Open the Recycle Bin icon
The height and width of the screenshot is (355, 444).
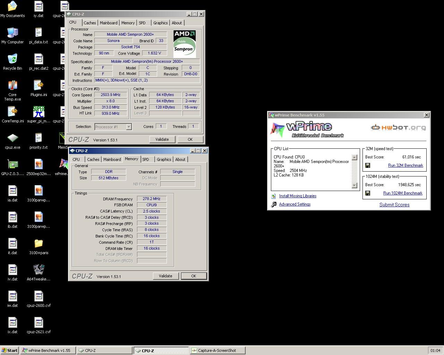pos(12,62)
